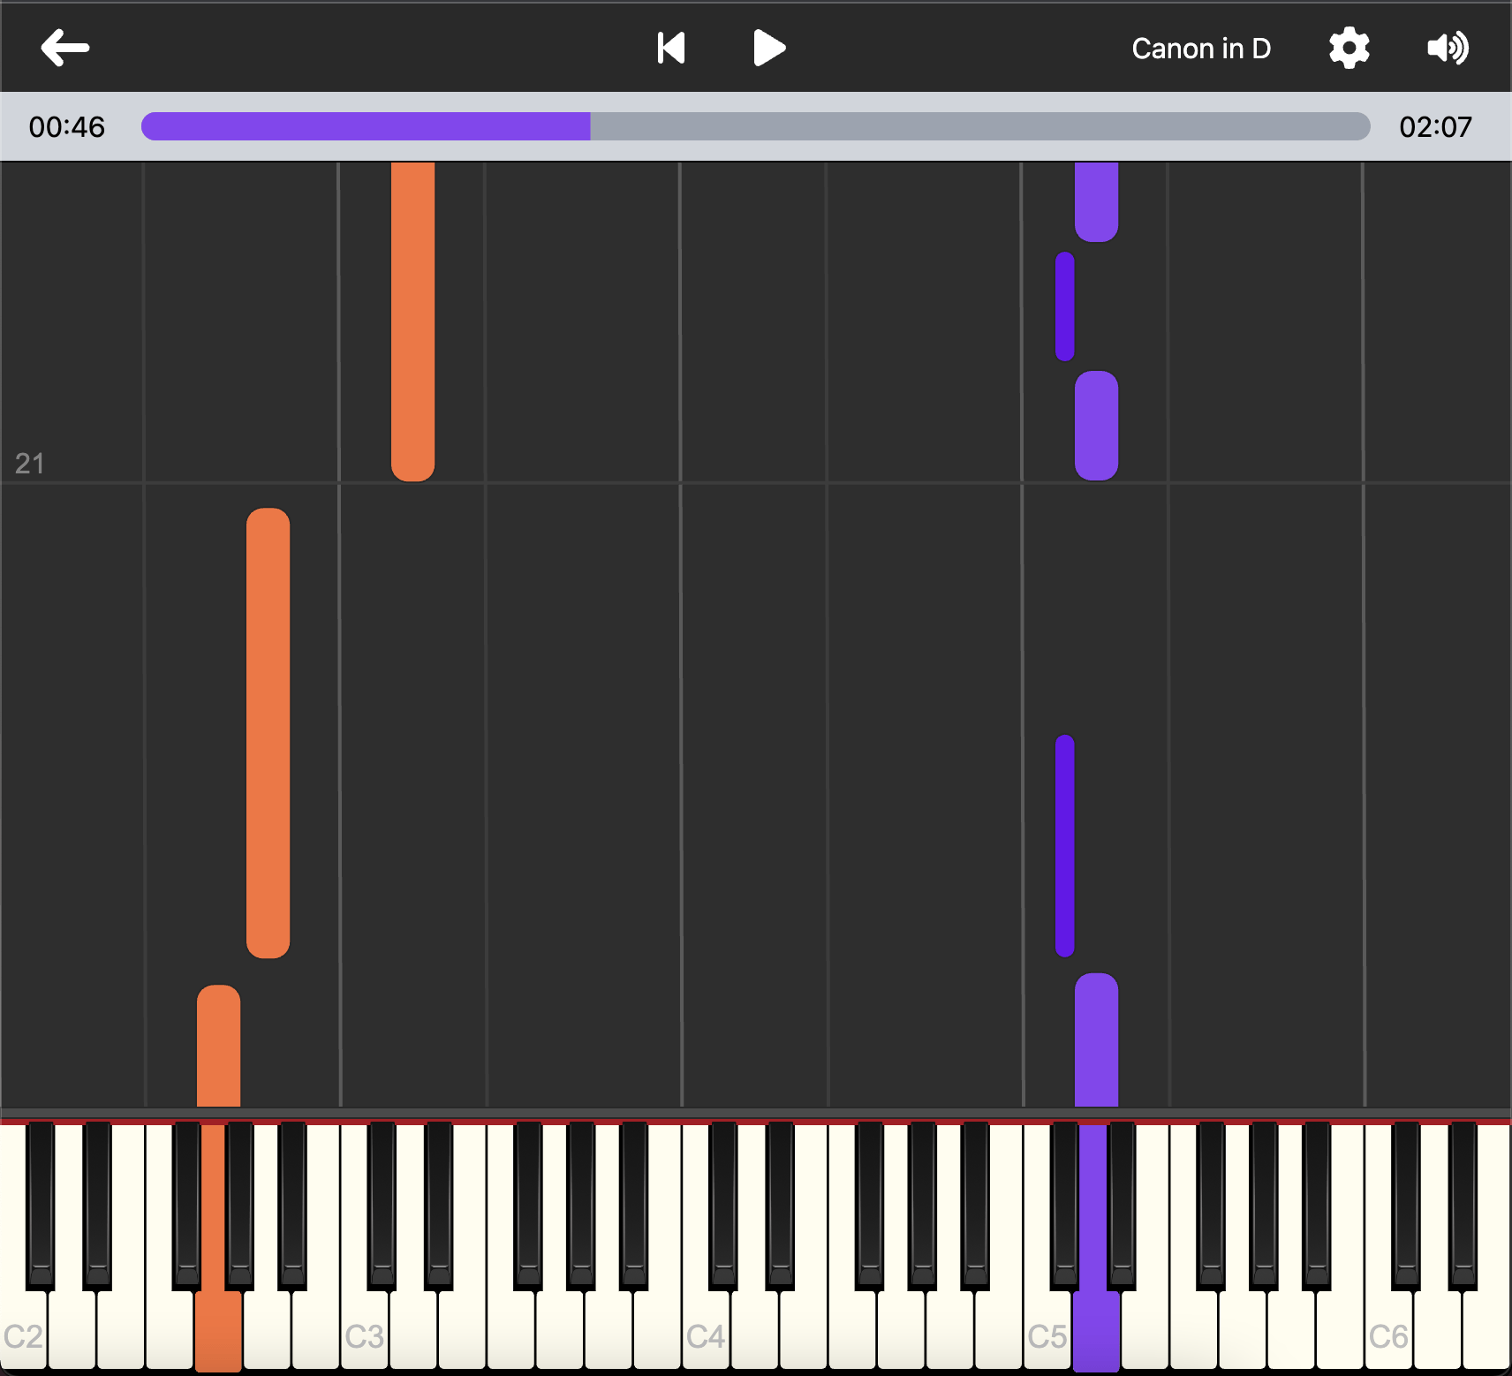Click the measure 21 marker
The image size is (1512, 1376).
29,463
